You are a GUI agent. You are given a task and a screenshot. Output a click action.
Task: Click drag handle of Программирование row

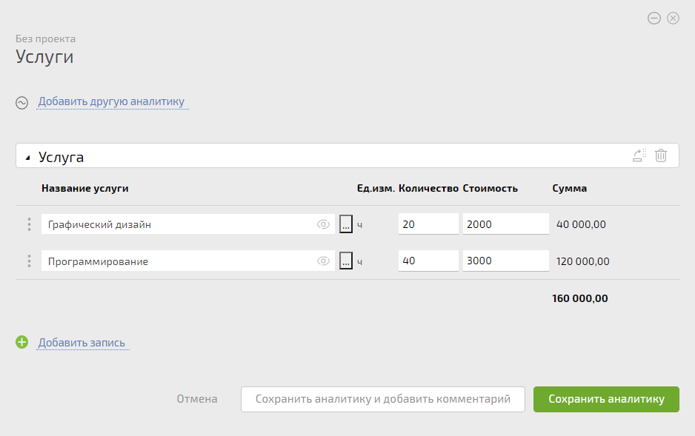[x=29, y=261]
